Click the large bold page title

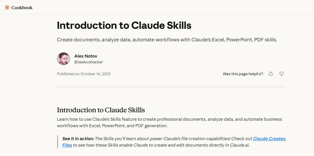coord(124,25)
